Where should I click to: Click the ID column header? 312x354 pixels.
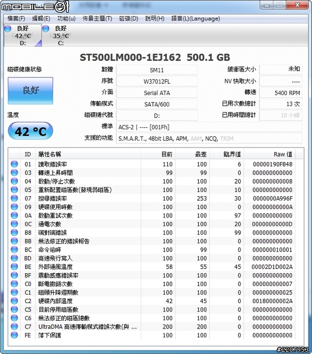[28, 154]
